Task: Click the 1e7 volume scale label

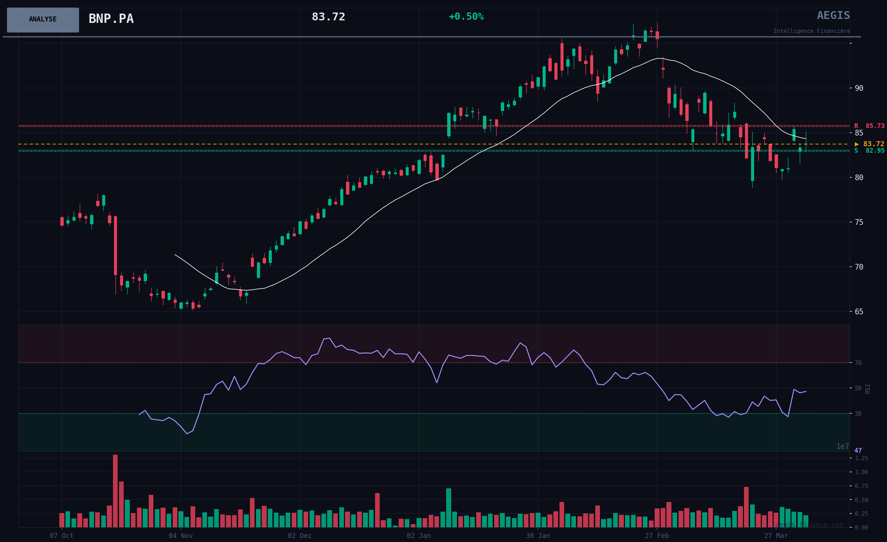Action: (x=842, y=447)
